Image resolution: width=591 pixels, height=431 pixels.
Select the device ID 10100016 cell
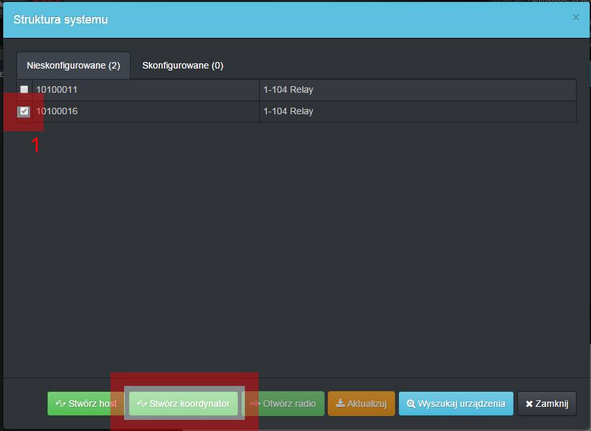57,111
